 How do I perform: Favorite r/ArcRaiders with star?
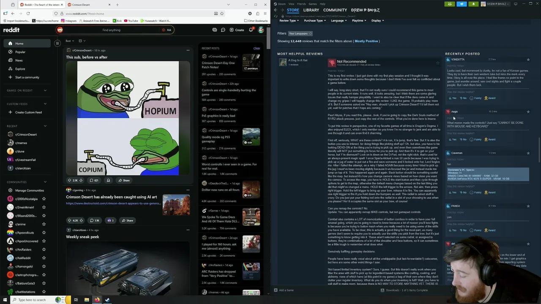point(44,250)
